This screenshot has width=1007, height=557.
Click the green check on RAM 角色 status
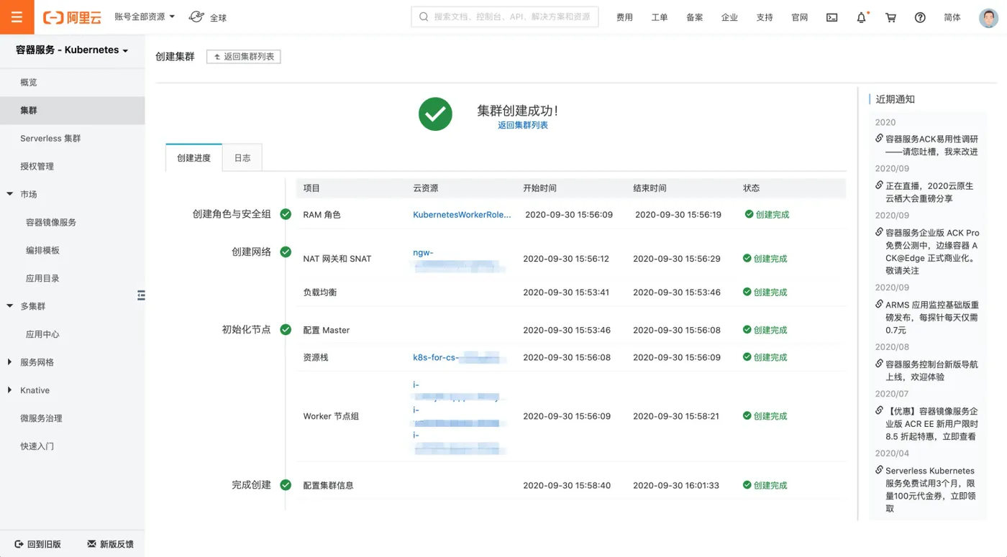(749, 214)
